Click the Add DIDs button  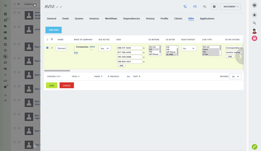tap(54, 30)
